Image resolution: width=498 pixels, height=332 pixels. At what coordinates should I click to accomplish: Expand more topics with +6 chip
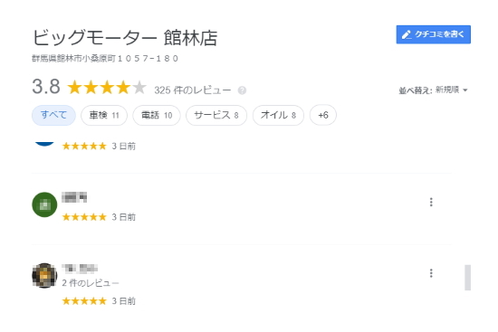pos(323,115)
